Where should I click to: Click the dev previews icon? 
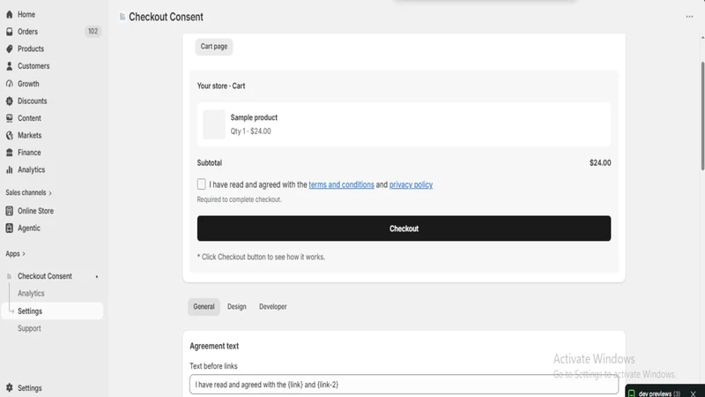(x=632, y=393)
